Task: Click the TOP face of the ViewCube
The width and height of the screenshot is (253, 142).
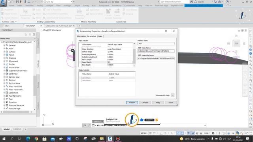Action: [236, 43]
